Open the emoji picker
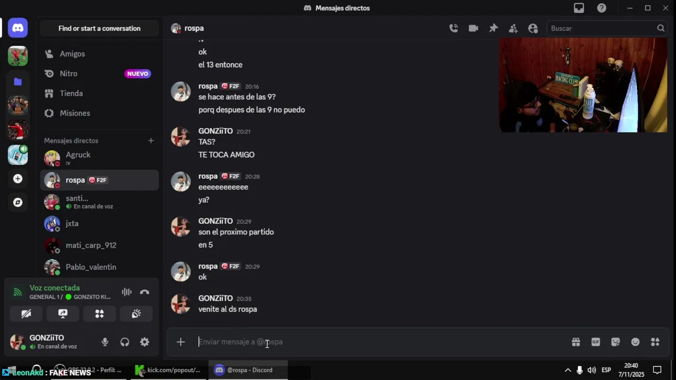This screenshot has height=380, width=676. (635, 342)
